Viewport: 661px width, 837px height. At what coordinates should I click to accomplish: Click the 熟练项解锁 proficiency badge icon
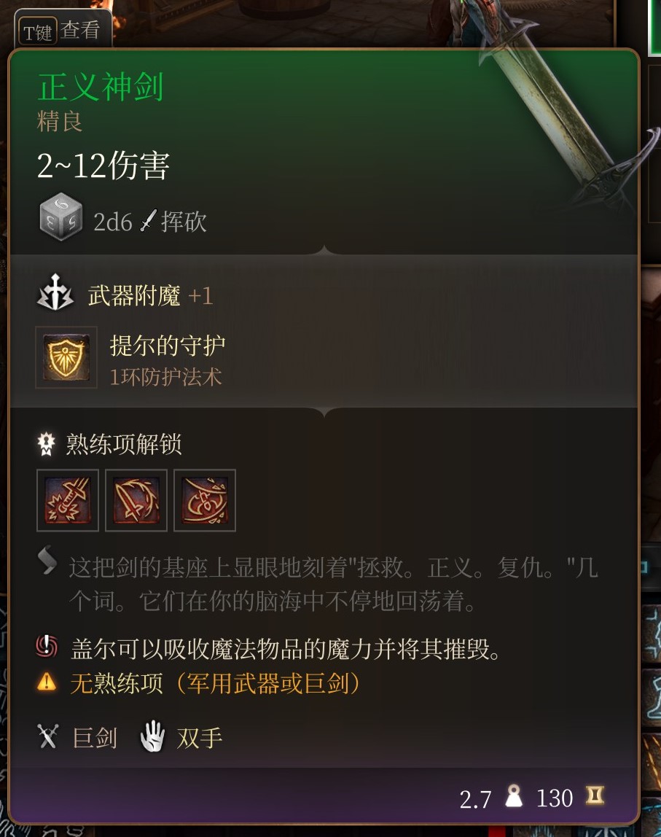tap(47, 444)
